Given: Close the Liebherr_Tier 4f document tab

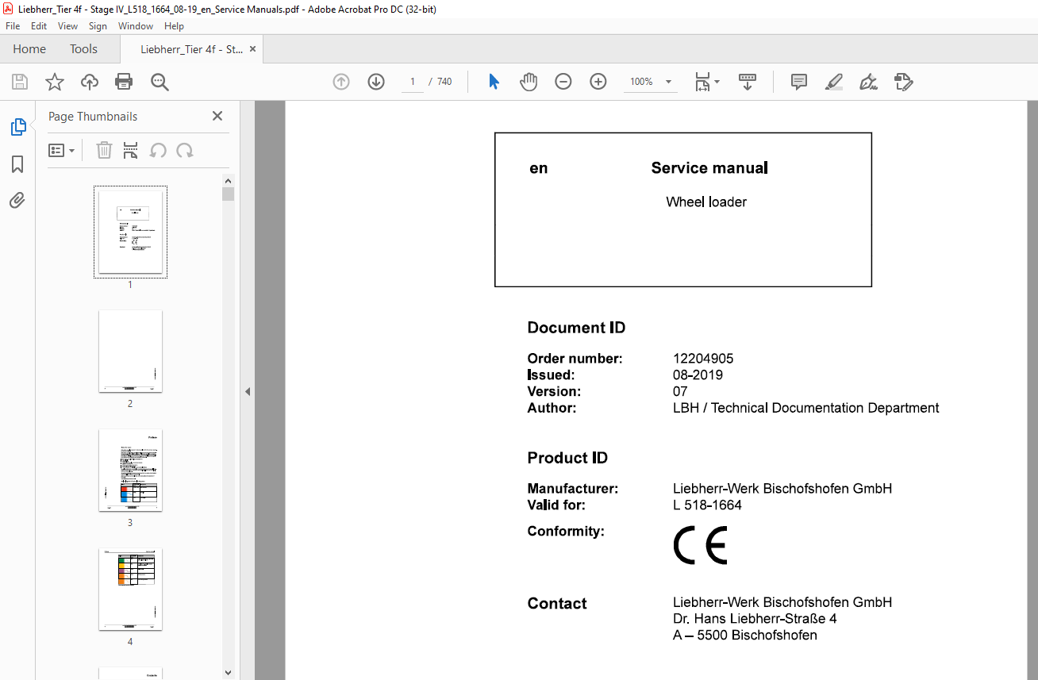Looking at the screenshot, I should (x=253, y=49).
